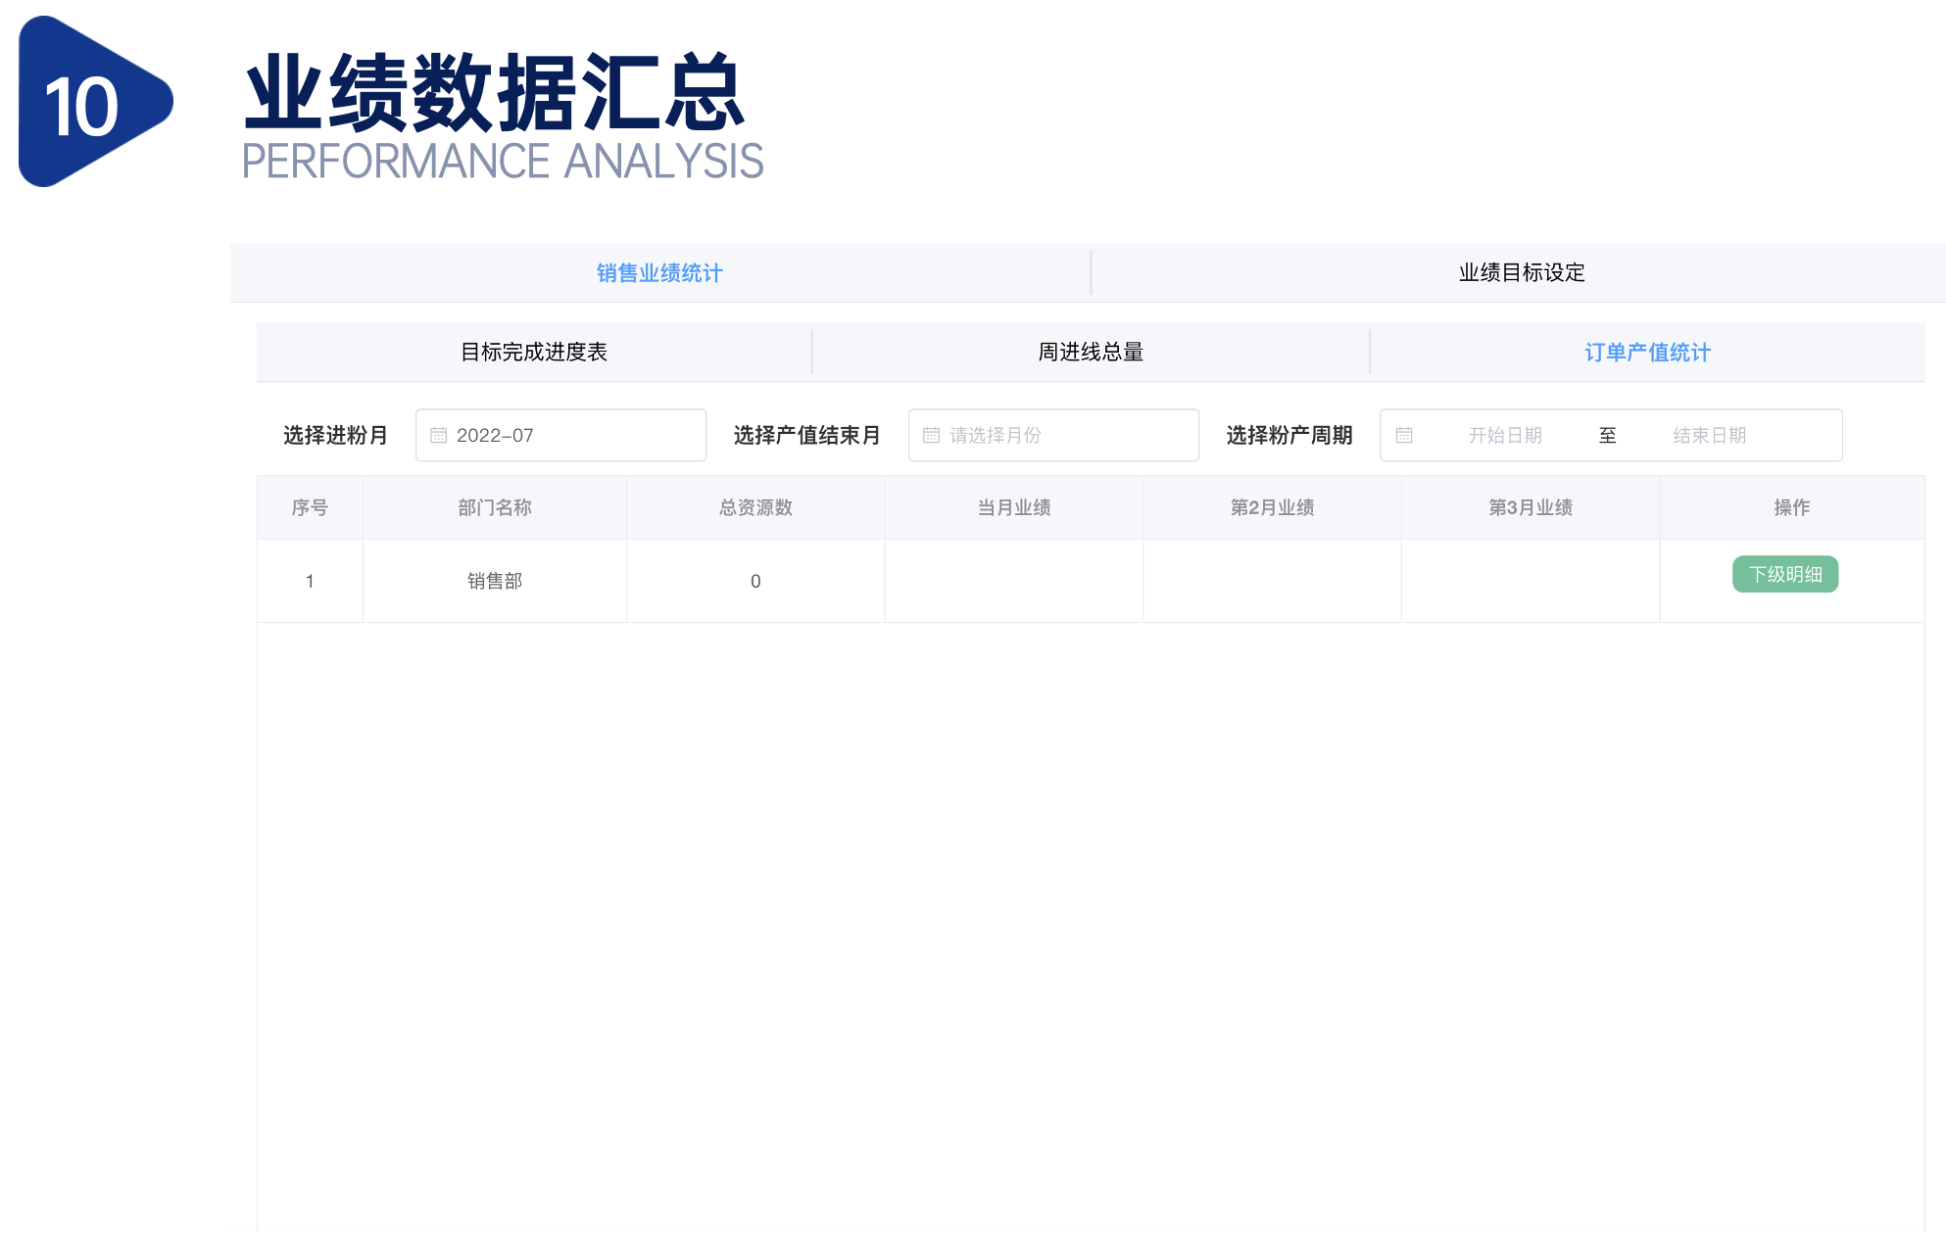Click the green 下级明细 button
Screen dimensions: 1946x1238
[x=1784, y=575]
